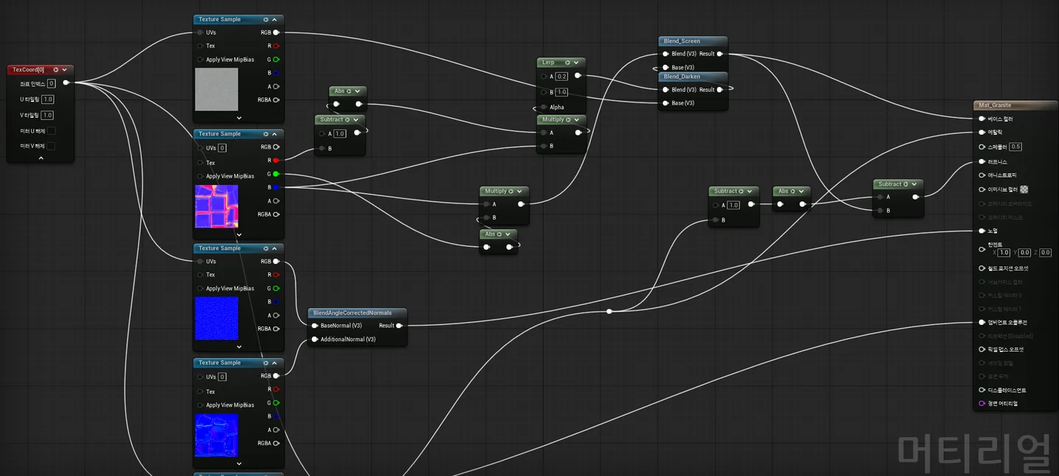This screenshot has width=1059, height=476.
Task: Click the U 타일링 value field
Action: 48,99
